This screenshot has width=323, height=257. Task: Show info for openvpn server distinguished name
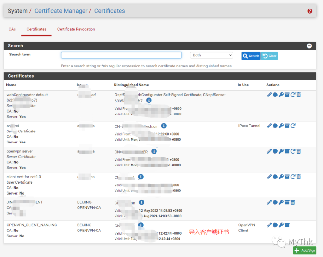154,151
